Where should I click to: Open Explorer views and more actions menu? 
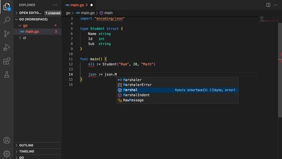55,5
